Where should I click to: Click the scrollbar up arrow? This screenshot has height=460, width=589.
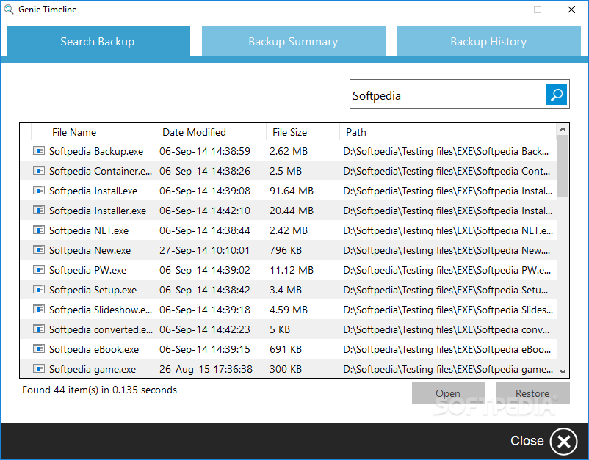[x=563, y=129]
